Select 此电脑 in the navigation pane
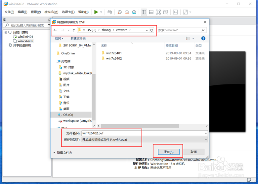The height and width of the screenshot is (184, 258). (x=65, y=61)
